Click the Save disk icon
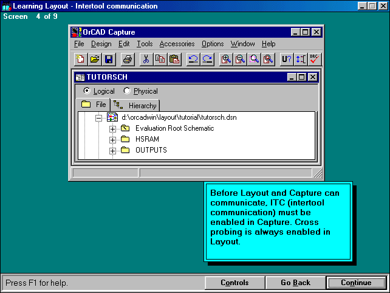 pyautogui.click(x=109, y=59)
